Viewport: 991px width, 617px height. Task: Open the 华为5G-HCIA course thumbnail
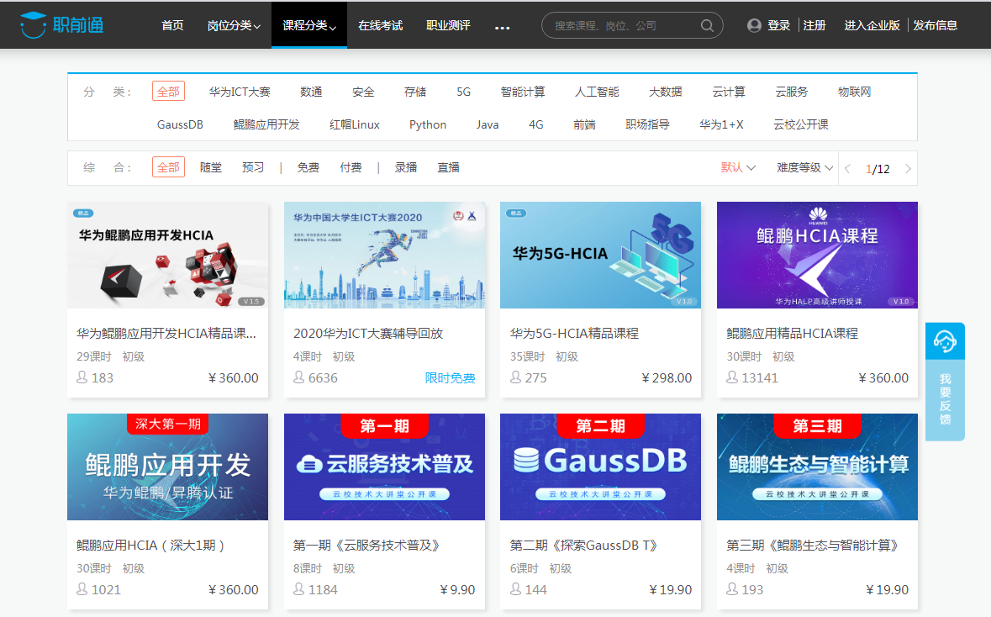600,256
